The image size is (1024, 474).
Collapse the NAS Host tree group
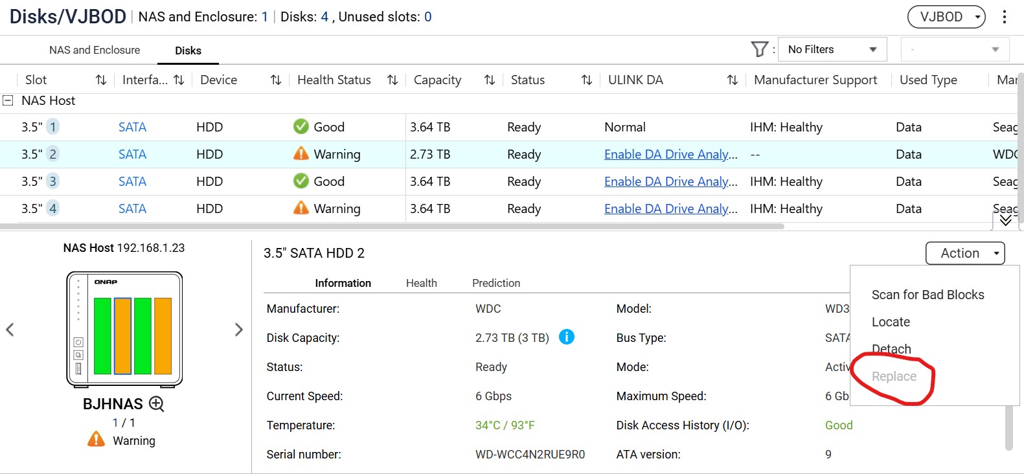coord(8,100)
